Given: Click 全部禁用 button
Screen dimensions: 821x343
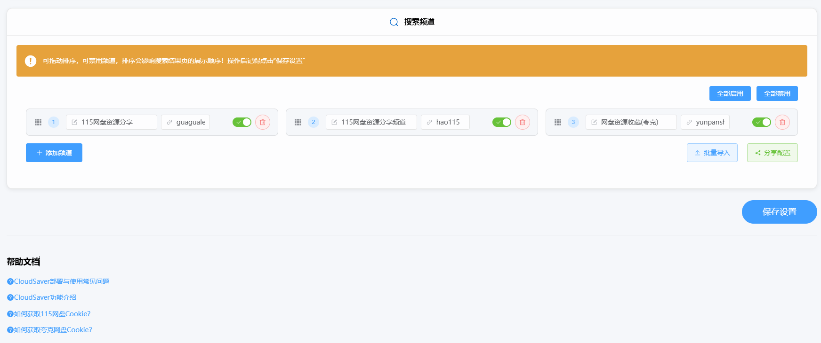Looking at the screenshot, I should click(x=777, y=94).
